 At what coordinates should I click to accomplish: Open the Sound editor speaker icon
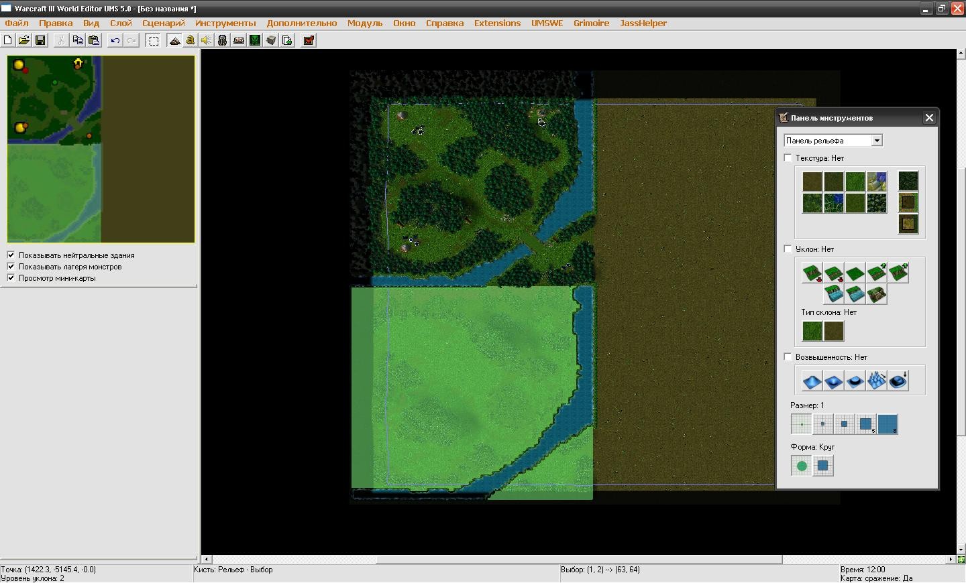click(206, 40)
